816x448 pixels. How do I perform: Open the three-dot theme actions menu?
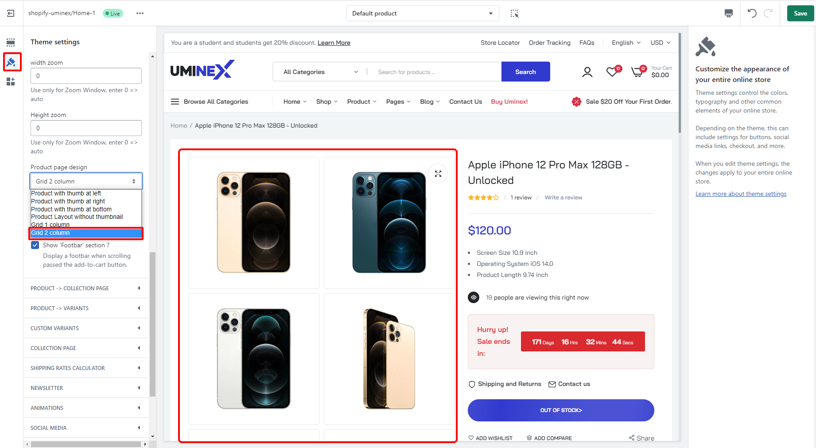coord(140,13)
